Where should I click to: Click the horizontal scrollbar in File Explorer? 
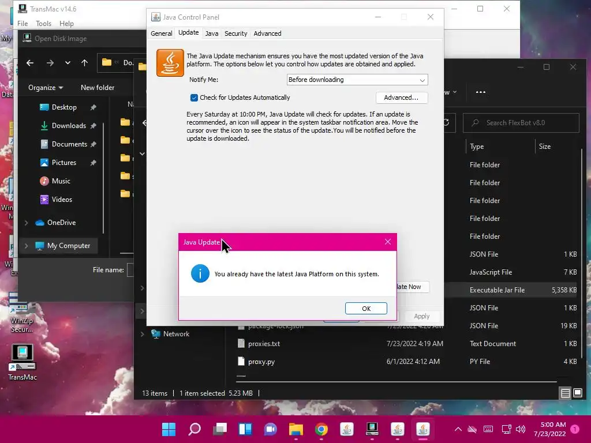397,382
